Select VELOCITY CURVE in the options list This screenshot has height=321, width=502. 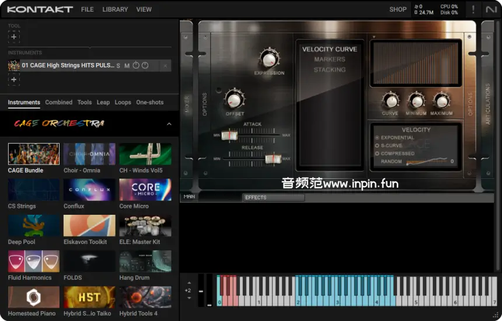(x=329, y=49)
